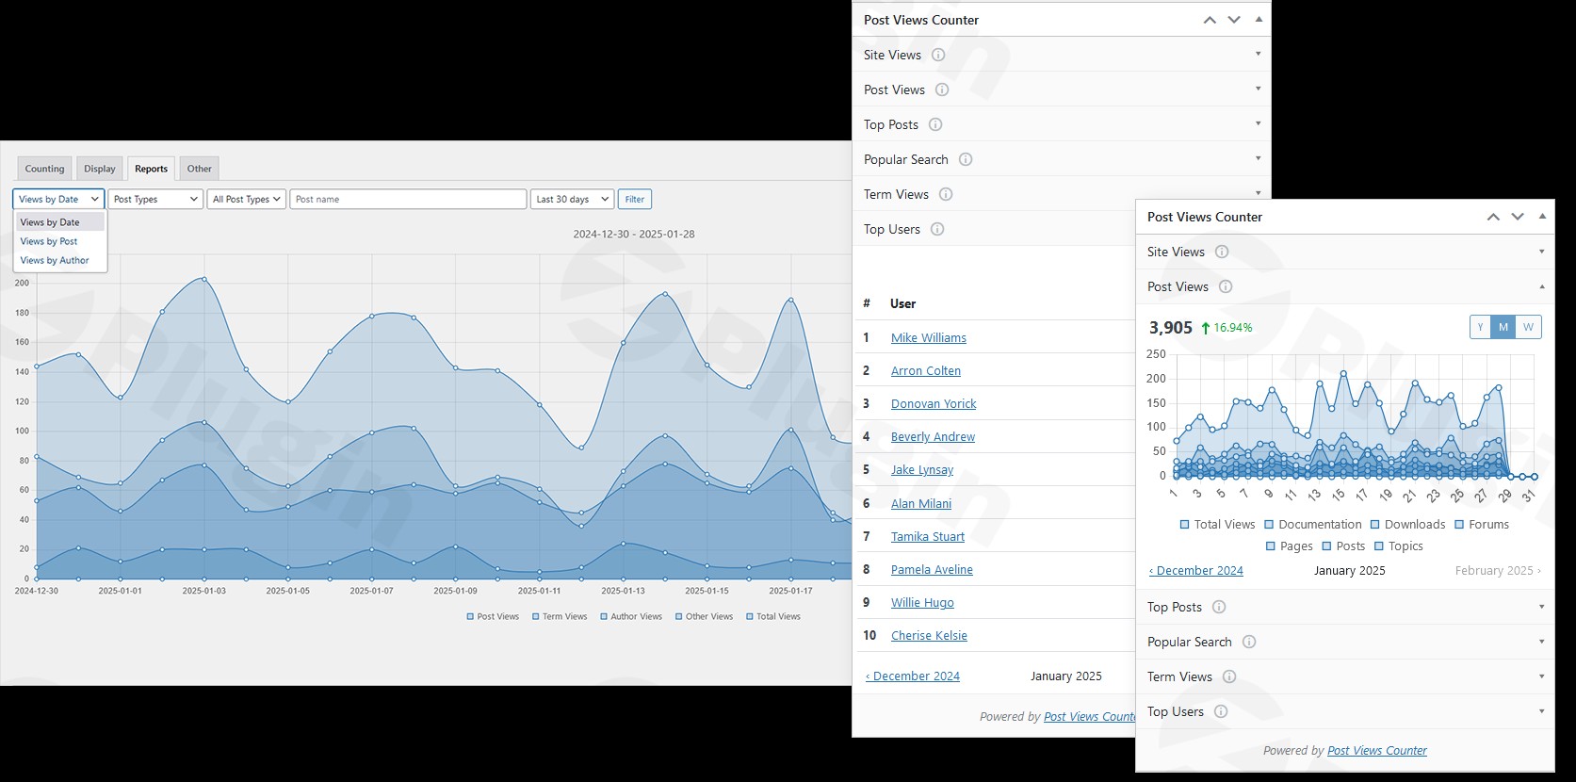Toggle back Post Views Counter widget panel
The image size is (1576, 782).
point(1259,19)
